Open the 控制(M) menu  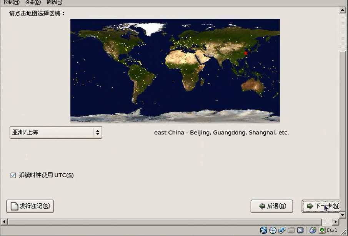11,2
